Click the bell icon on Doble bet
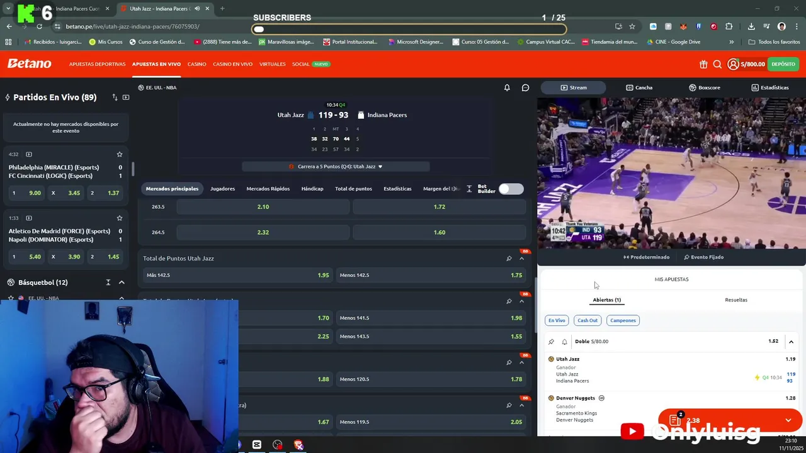Viewport: 806px width, 453px height. (564, 342)
